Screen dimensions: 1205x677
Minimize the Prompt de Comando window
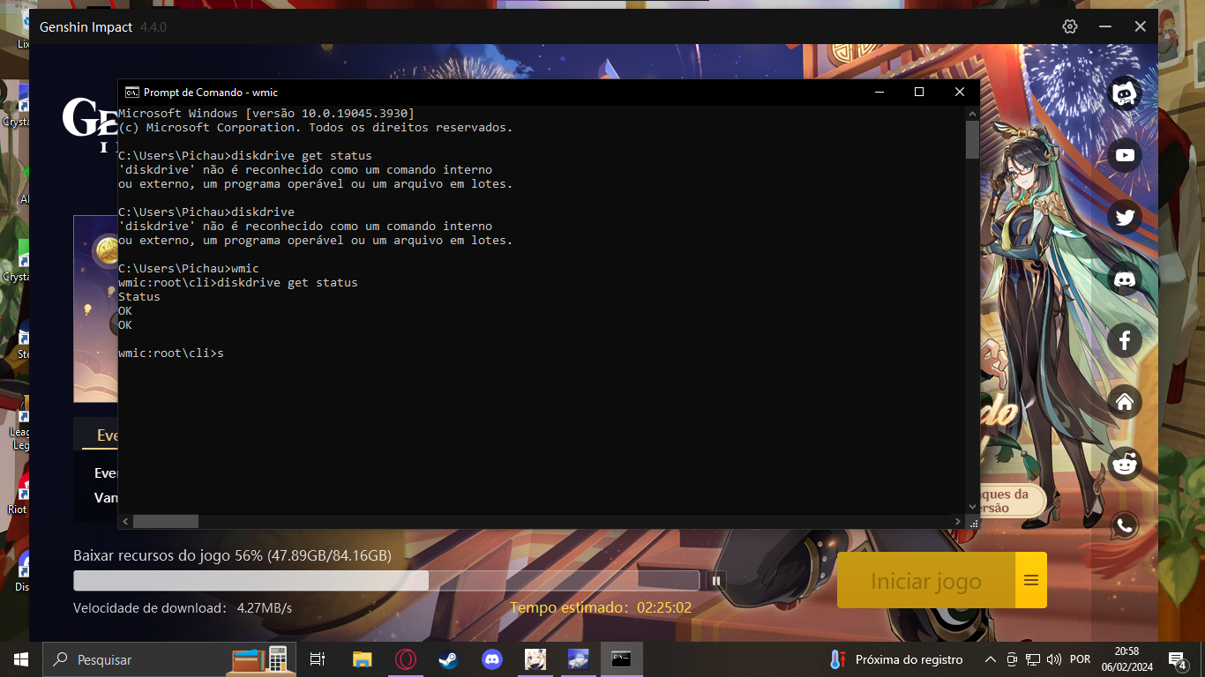879,92
